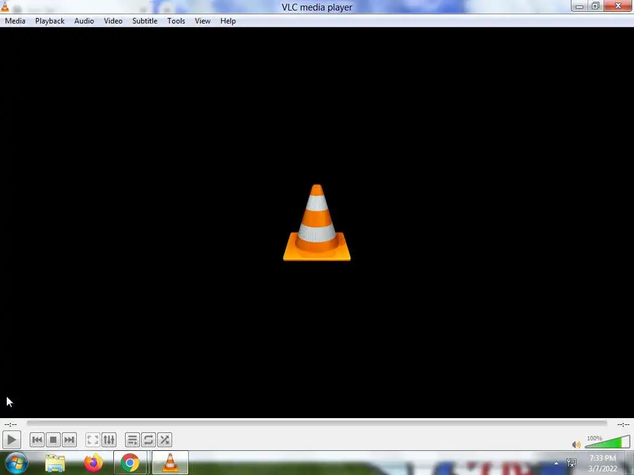Click VLC cone icon in title bar

coord(5,6)
